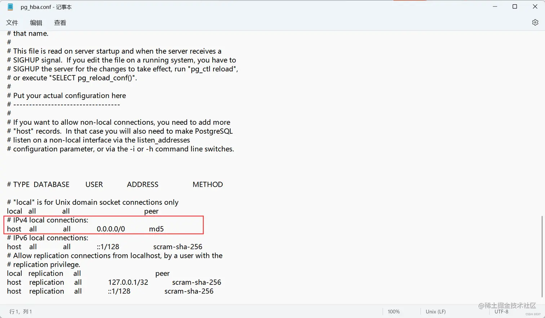Screen dimensions: 545x318
Task: Click the '# TYPE' header word
Action: coord(18,185)
